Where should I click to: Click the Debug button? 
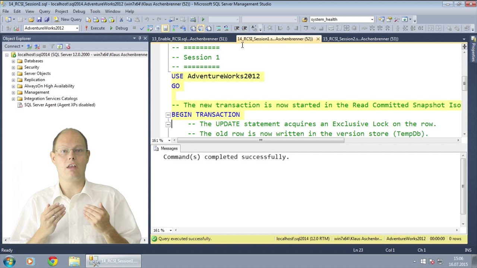click(118, 28)
